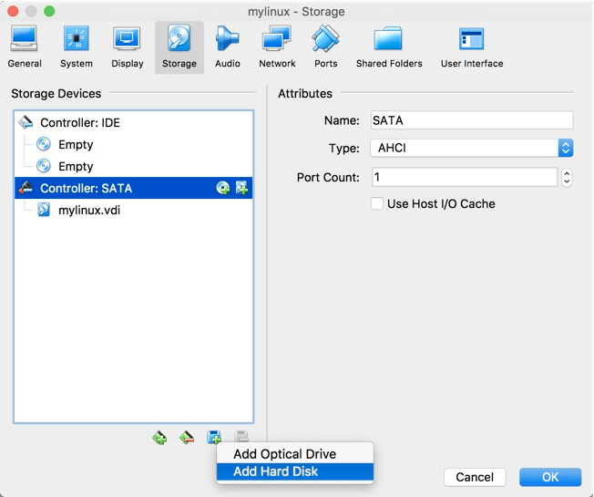The image size is (594, 497).
Task: Select the Storage settings tab
Action: [179, 47]
